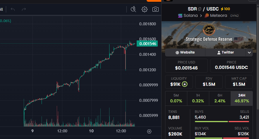Redo the chart action
Viewport: 259px width, 139px height.
click(24, 9)
